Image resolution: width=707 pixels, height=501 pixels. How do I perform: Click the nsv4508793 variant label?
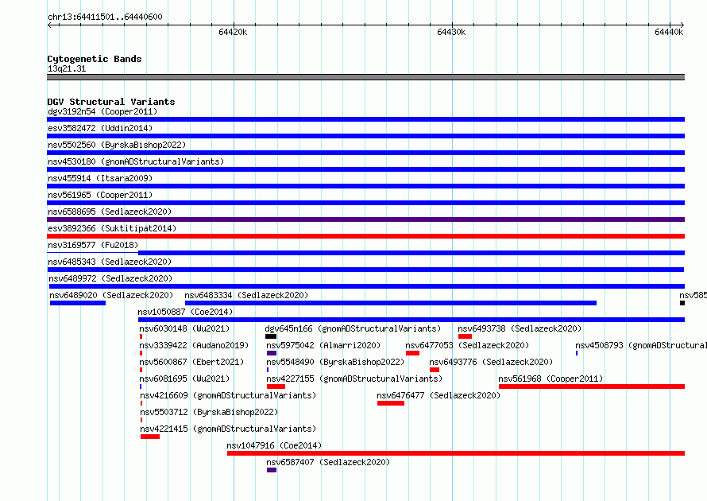coord(641,345)
